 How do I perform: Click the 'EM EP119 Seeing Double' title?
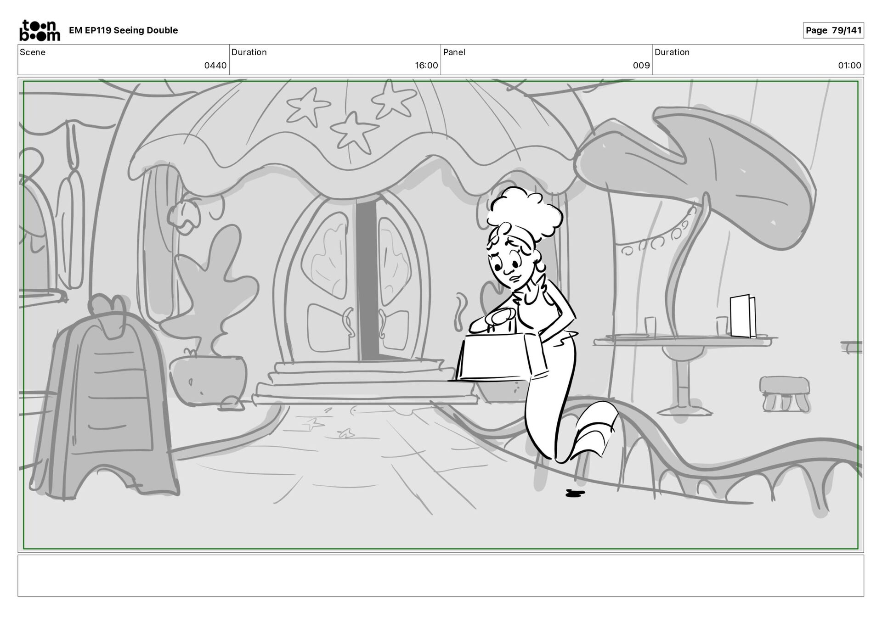(x=123, y=30)
